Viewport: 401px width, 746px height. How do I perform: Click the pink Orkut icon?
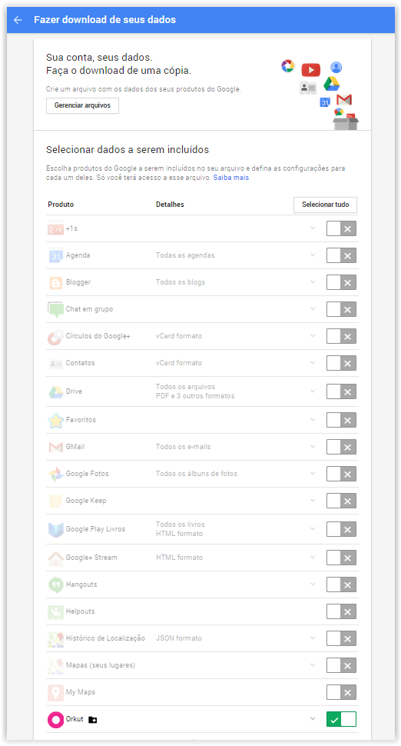(x=55, y=720)
